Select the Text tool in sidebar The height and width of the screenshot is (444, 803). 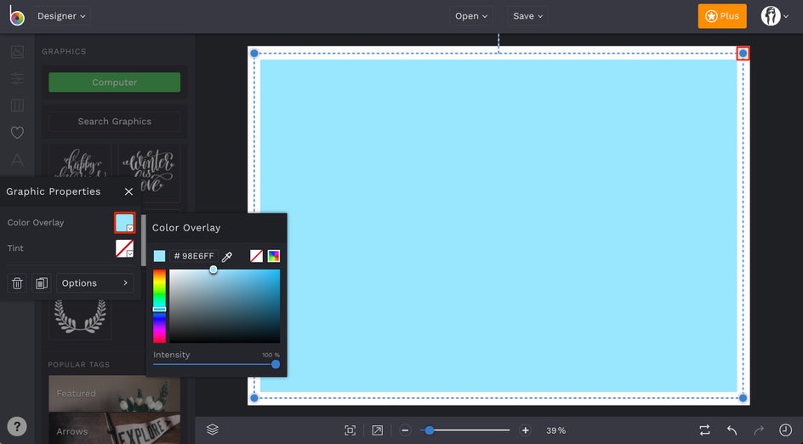pos(17,160)
